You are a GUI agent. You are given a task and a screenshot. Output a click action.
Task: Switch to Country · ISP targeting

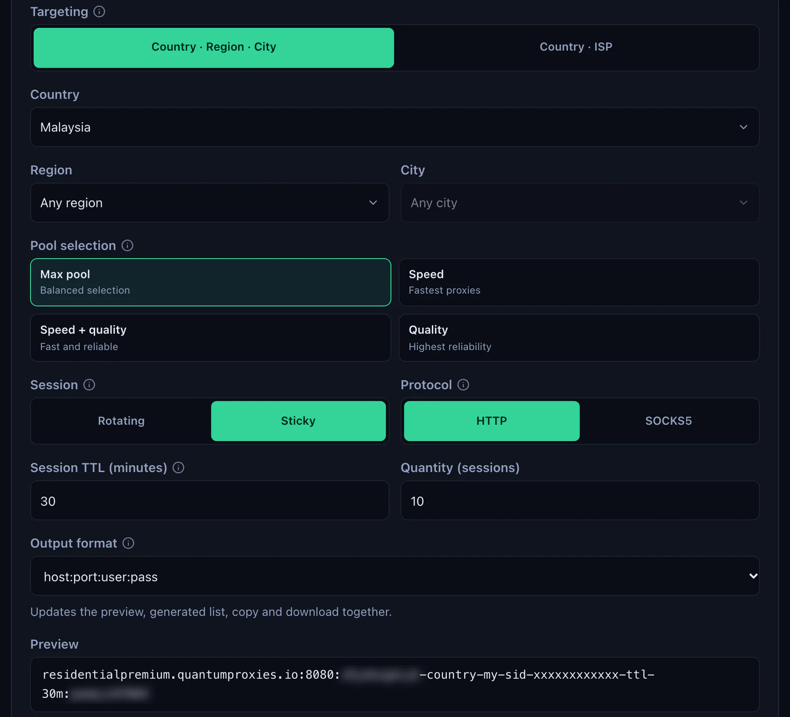576,47
